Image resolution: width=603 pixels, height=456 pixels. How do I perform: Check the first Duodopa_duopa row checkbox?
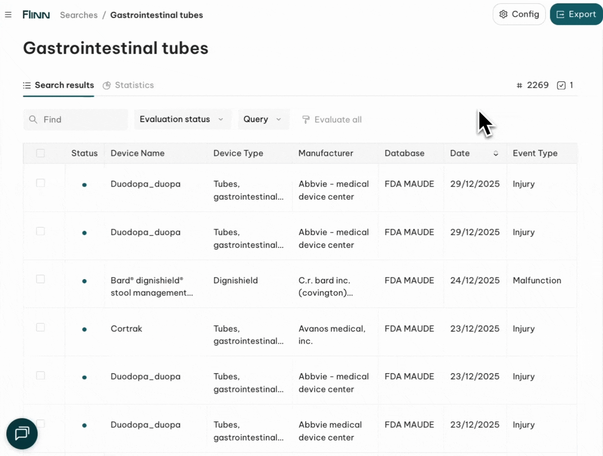coord(41,183)
